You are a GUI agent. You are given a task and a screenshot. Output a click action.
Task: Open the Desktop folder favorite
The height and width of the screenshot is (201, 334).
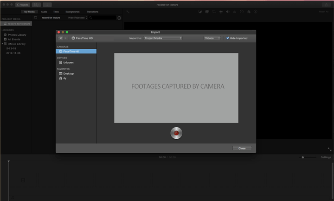click(x=68, y=73)
